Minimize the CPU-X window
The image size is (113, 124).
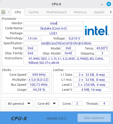click(102, 4)
